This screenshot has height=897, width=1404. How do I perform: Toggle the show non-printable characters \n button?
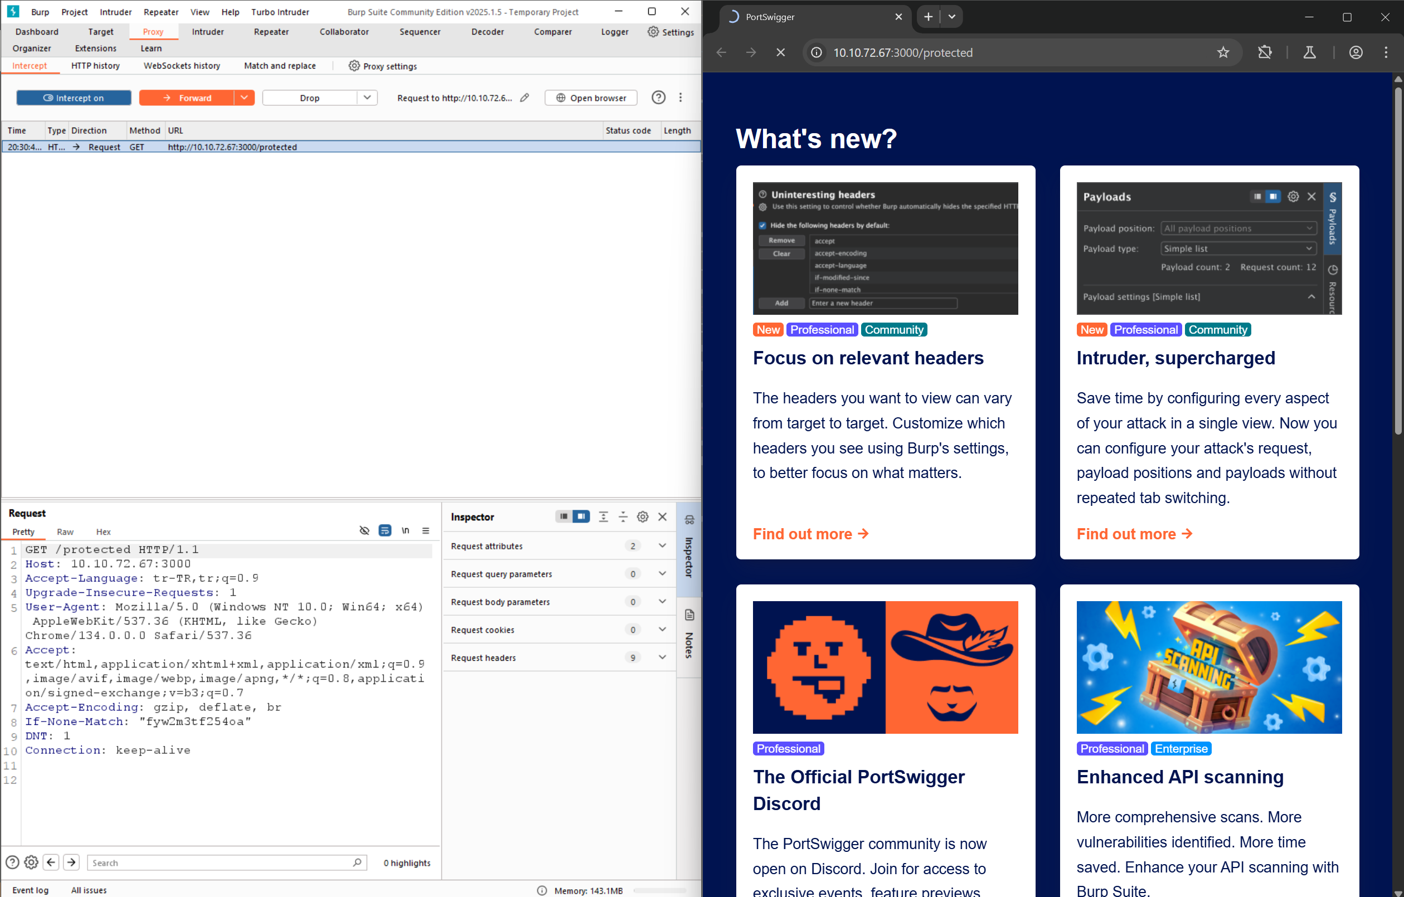(405, 530)
